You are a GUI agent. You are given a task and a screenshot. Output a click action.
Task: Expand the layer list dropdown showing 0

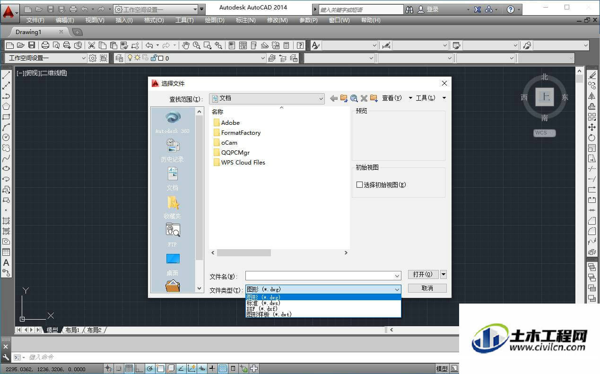point(263,58)
